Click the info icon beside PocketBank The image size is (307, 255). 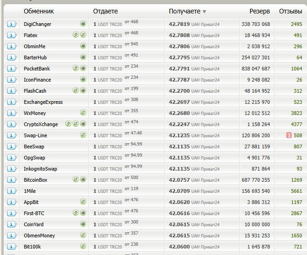tap(12, 69)
